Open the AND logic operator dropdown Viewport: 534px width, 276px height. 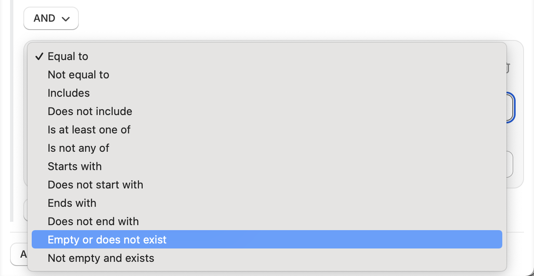[51, 18]
